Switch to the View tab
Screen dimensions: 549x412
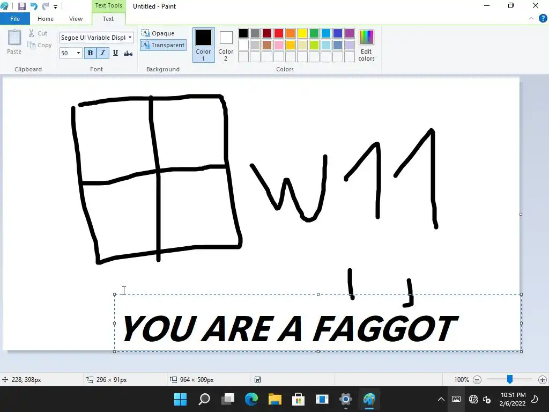(76, 19)
